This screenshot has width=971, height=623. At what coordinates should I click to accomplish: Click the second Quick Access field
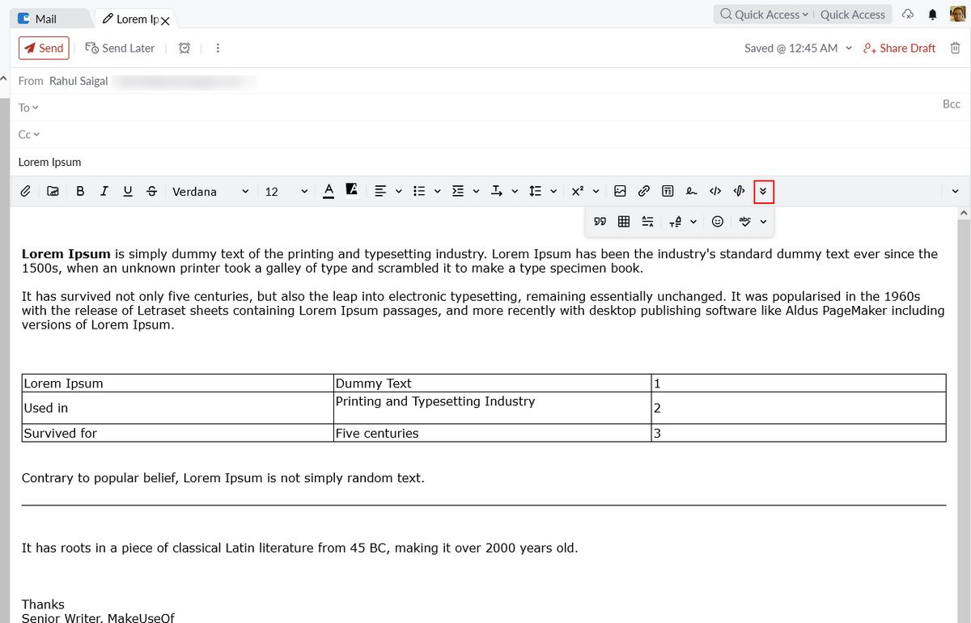[853, 14]
